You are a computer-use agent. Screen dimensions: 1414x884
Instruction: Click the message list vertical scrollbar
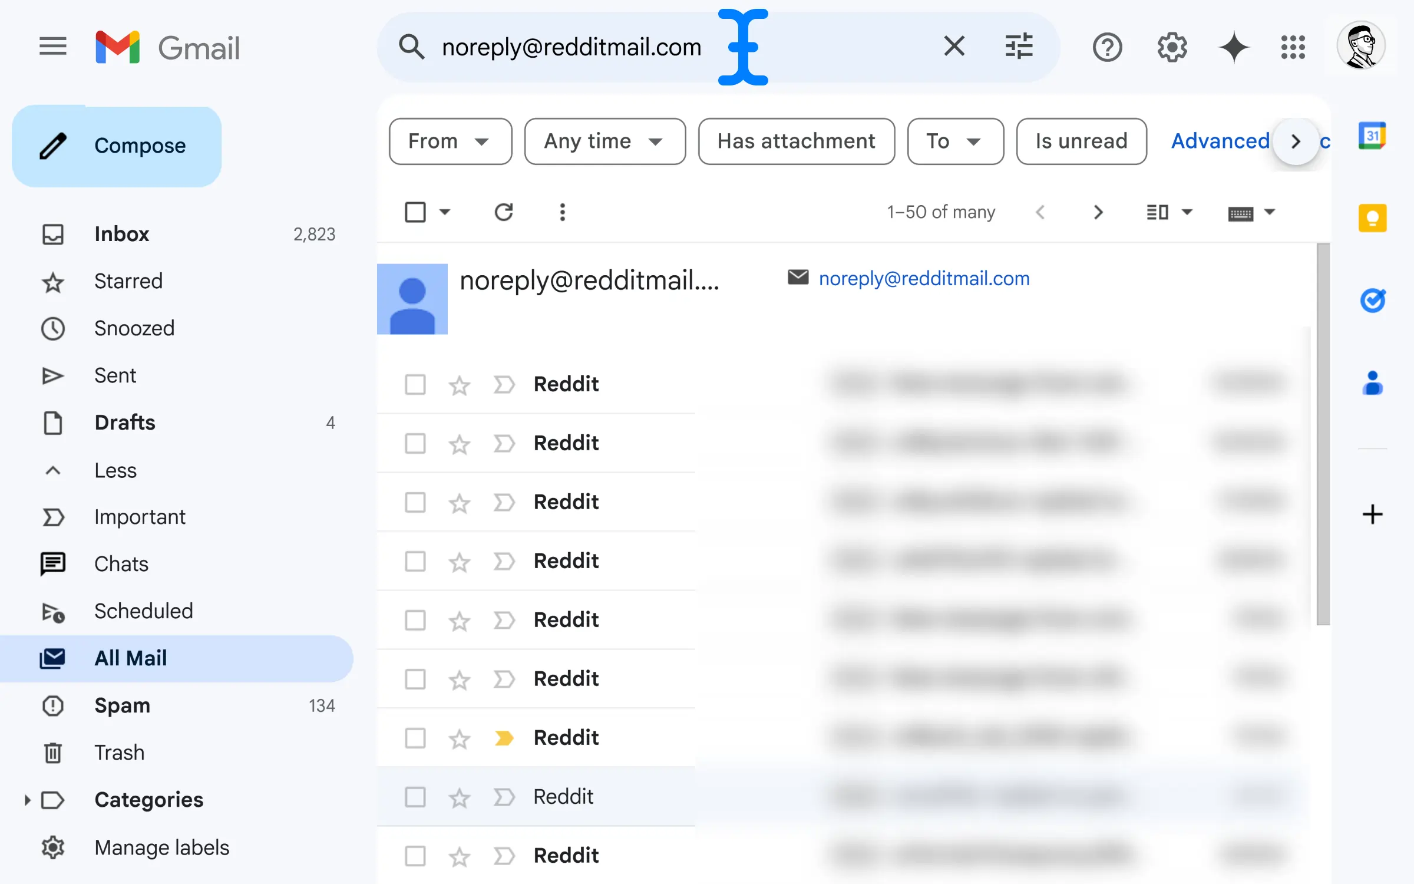click(x=1323, y=434)
